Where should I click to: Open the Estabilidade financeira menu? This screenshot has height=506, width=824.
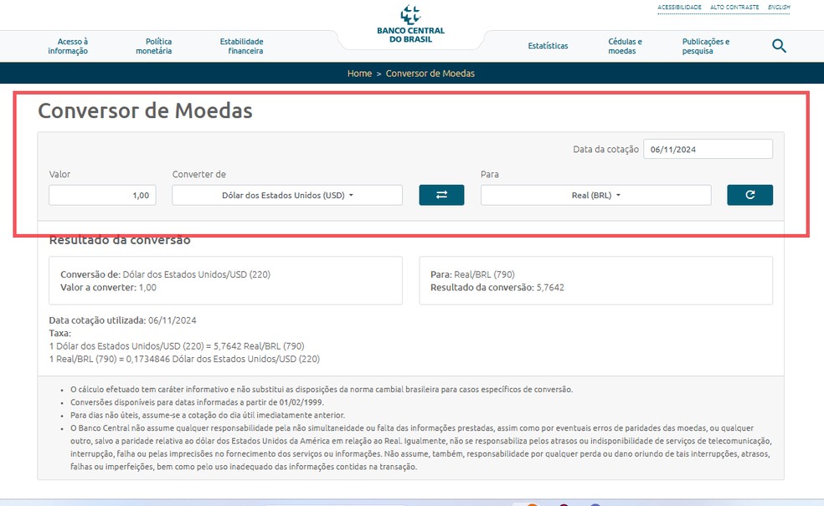pos(241,46)
